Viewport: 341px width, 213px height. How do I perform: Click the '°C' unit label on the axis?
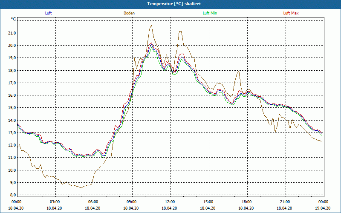(14, 19)
